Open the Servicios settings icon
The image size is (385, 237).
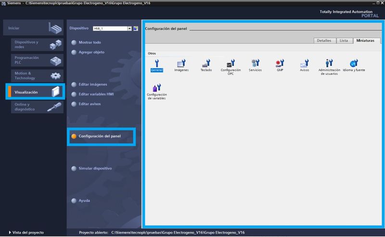pyautogui.click(x=255, y=65)
